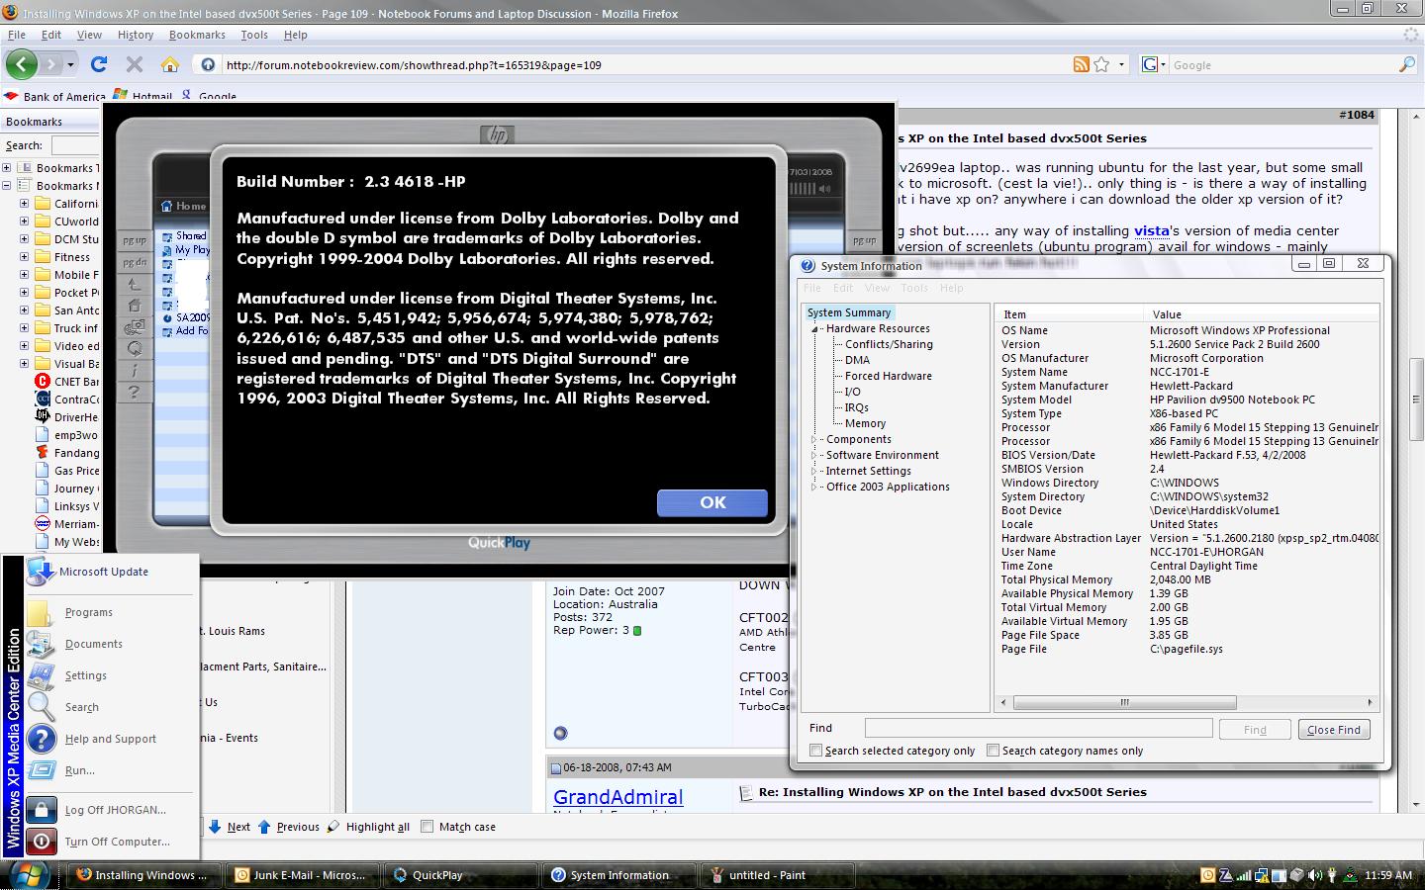
Task: Click Find Next in Firefox find bar
Action: [x=229, y=827]
